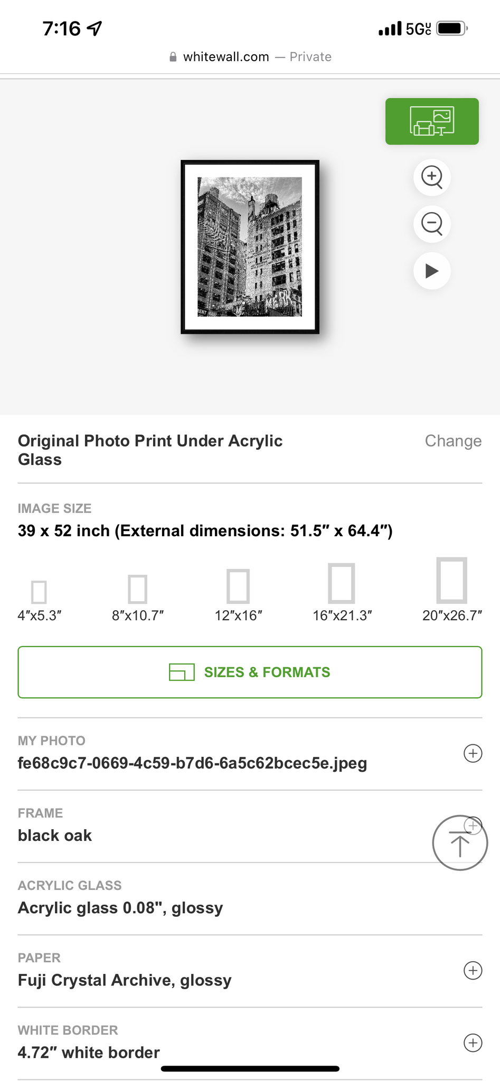Tap the whitewall.com address bar
The image size is (500, 1081).
[250, 57]
